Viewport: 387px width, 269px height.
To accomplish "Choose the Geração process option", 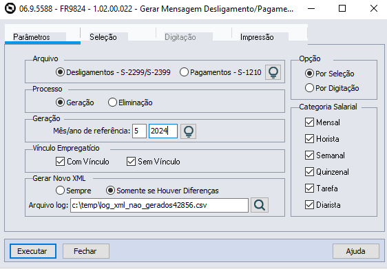I will [75, 103].
